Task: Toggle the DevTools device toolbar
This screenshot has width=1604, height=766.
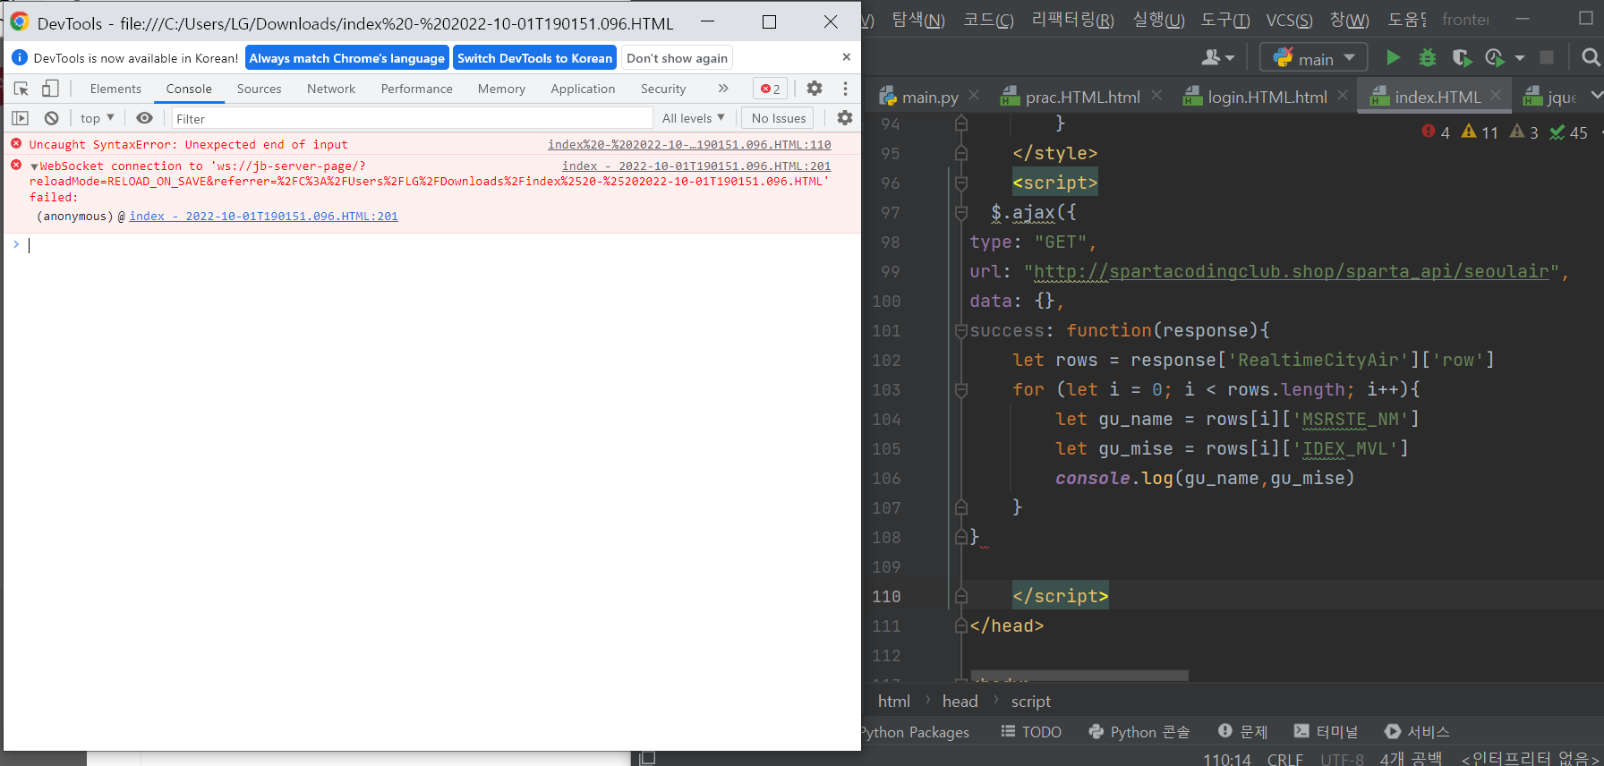Action: click(x=50, y=89)
